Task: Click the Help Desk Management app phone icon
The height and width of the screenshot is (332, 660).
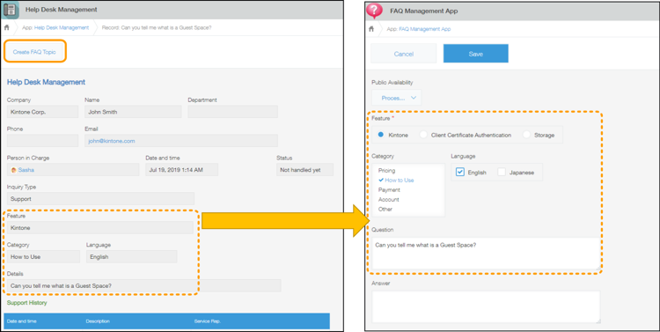Action: click(x=10, y=10)
